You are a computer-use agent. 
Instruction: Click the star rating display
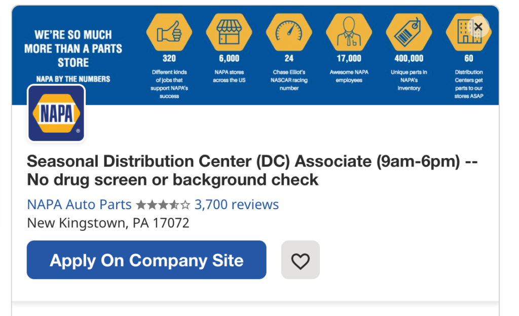(163, 205)
